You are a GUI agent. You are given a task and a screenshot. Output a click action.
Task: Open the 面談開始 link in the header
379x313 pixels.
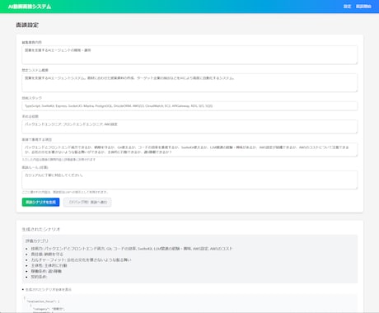tap(363, 7)
